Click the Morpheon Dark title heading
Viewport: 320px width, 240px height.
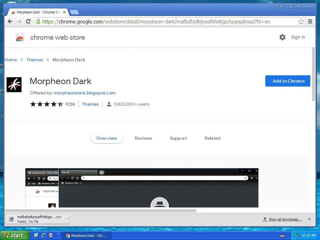60,81
